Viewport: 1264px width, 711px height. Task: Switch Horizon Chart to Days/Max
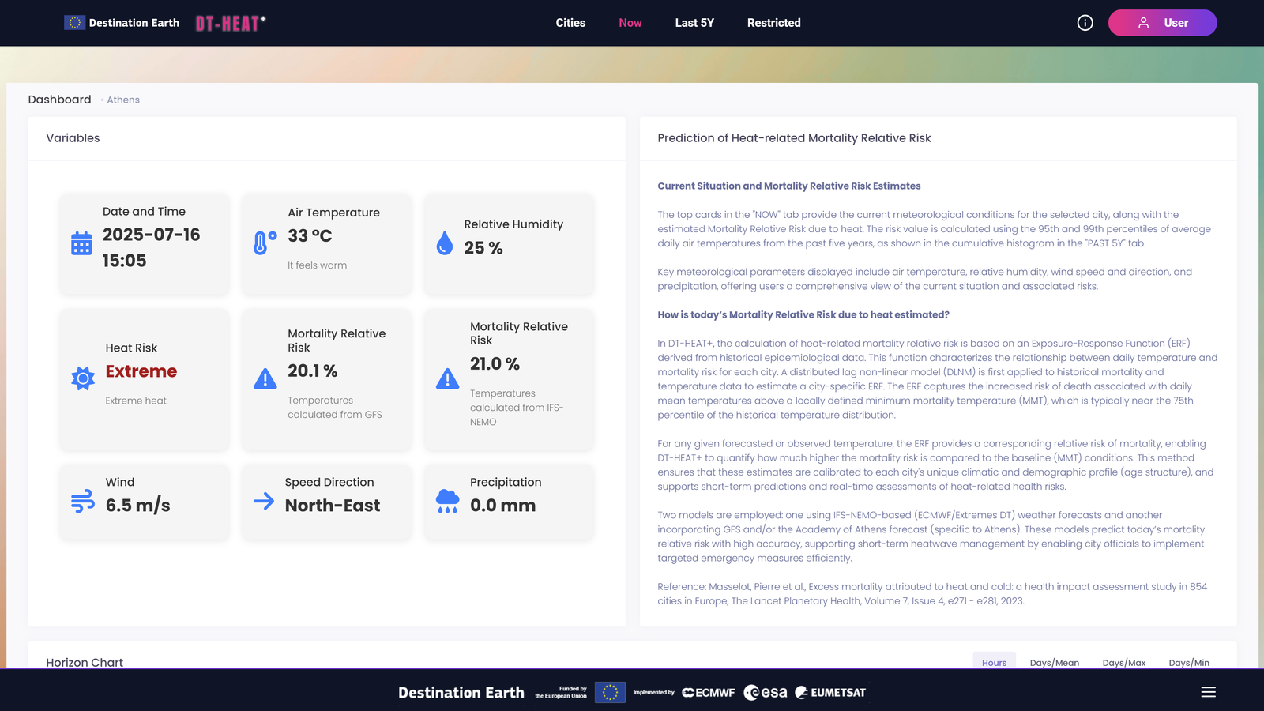pyautogui.click(x=1123, y=662)
